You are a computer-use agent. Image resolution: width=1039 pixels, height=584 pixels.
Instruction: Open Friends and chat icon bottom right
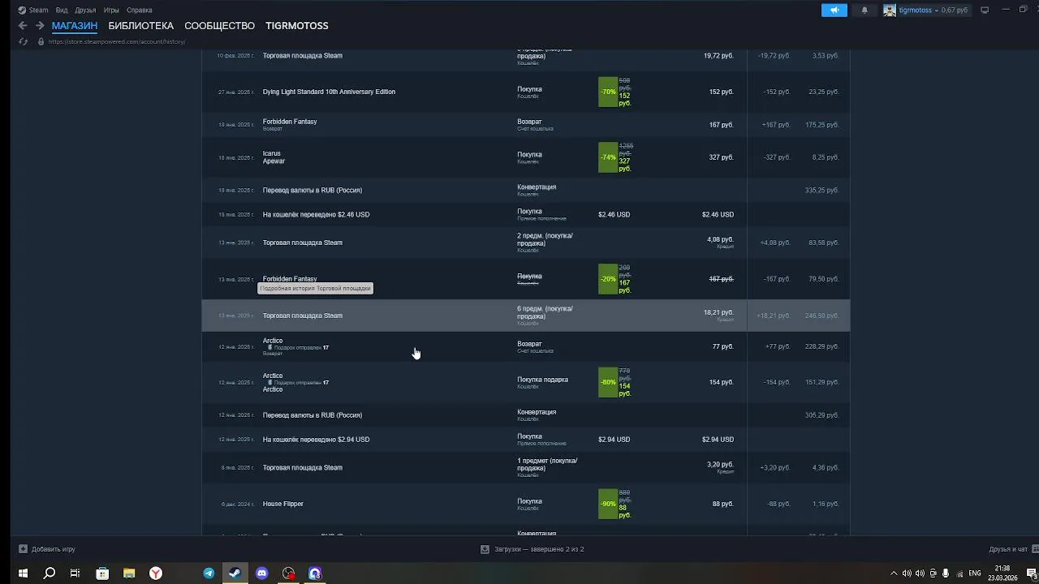tap(1034, 549)
